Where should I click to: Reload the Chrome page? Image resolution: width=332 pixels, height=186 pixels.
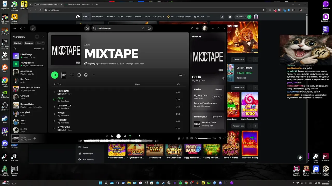pos(40,10)
